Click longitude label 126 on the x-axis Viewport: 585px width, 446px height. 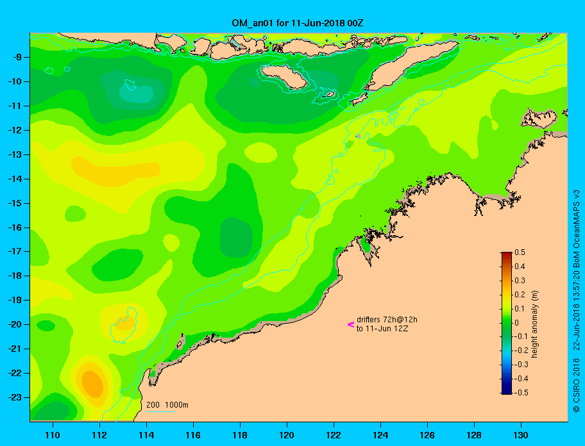click(427, 435)
